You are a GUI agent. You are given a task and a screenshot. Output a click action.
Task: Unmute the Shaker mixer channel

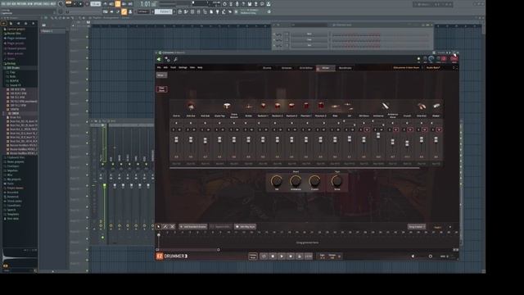tap(439, 129)
